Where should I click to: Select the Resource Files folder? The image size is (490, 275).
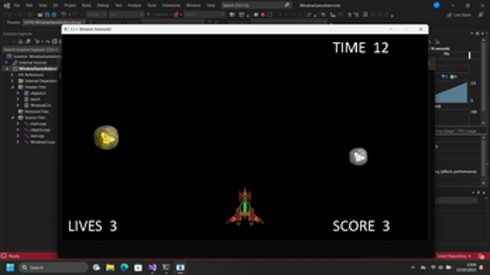[x=37, y=111]
